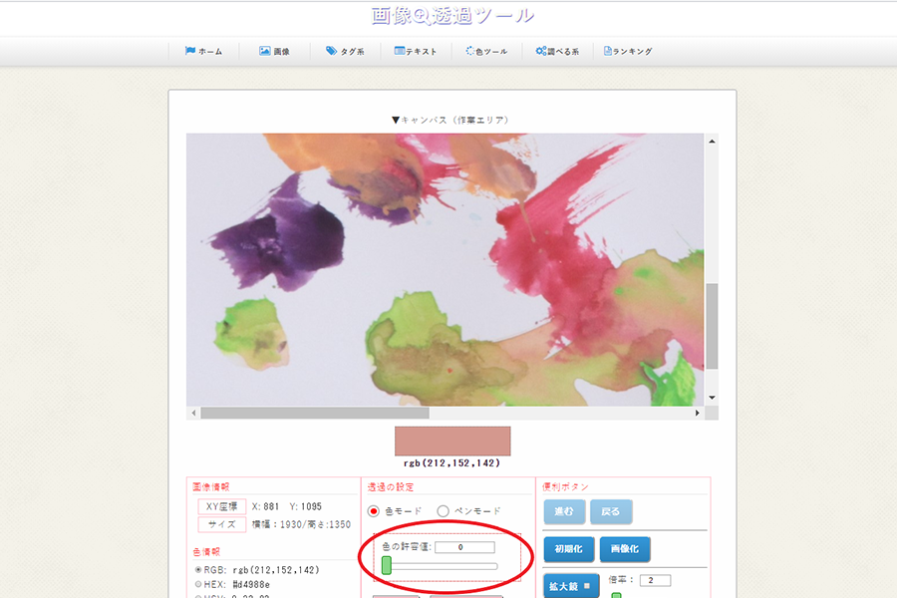Click the 便利ボタン section heading
This screenshot has width=897, height=598.
pos(565,487)
